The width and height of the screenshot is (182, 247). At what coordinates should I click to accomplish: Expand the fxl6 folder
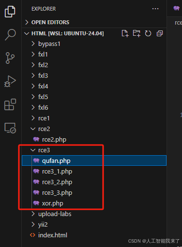[x=33, y=107]
